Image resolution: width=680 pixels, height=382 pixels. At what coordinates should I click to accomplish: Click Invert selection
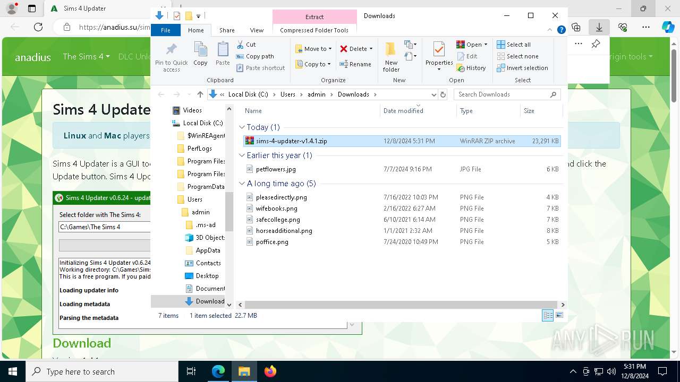522,68
